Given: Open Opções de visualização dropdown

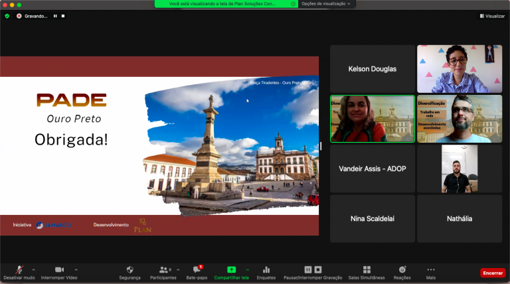Looking at the screenshot, I should pyautogui.click(x=326, y=3).
